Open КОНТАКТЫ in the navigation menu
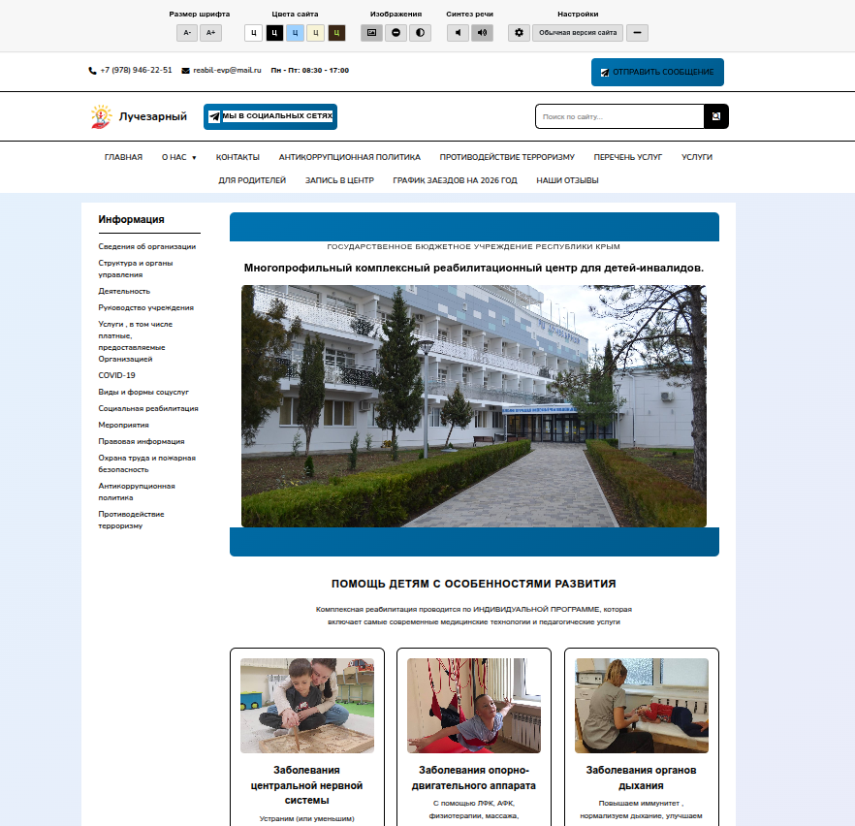This screenshot has height=826, width=855. point(237,157)
